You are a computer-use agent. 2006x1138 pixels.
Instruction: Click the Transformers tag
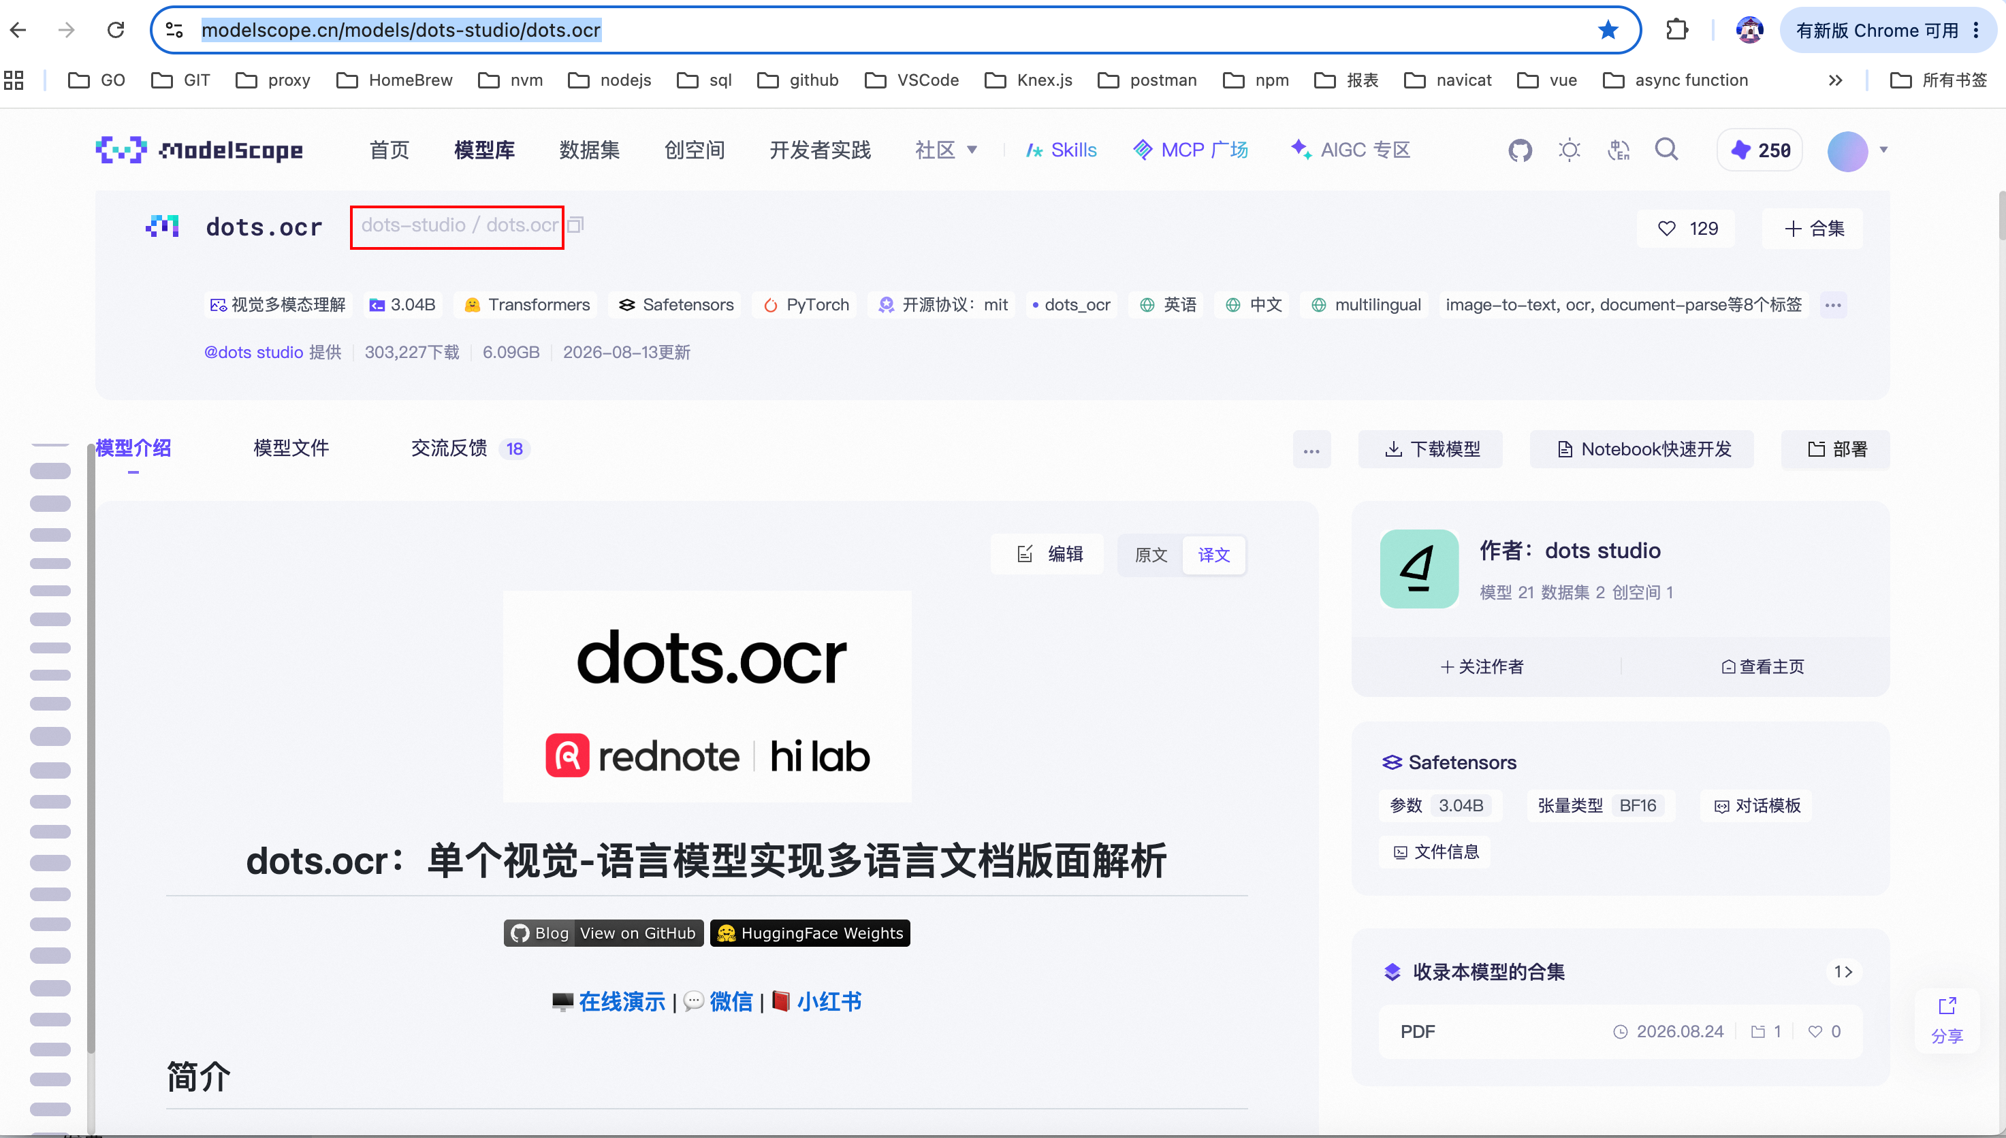[526, 305]
